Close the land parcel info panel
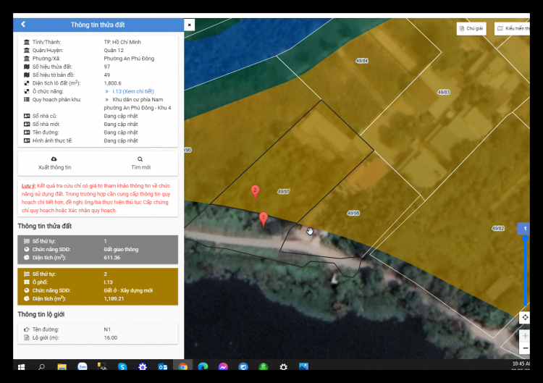Viewport: 543px width, 383px height. click(x=190, y=25)
